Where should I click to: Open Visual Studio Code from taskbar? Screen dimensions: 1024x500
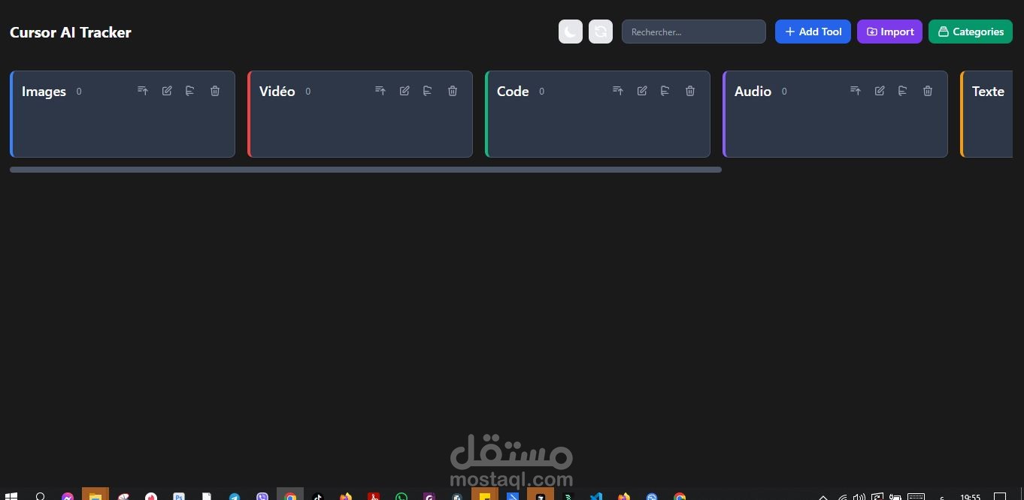coord(596,495)
